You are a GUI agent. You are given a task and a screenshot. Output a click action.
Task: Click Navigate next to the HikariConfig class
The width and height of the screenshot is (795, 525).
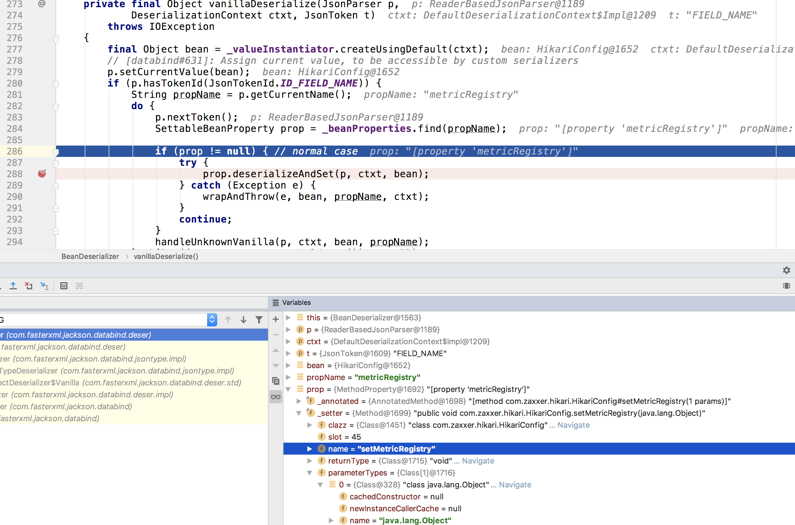click(574, 425)
